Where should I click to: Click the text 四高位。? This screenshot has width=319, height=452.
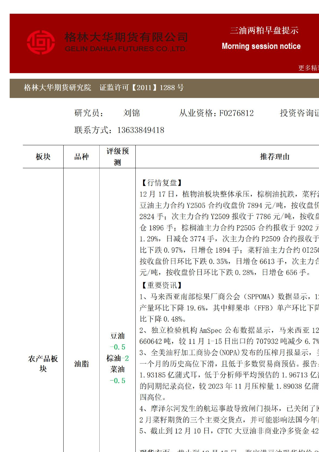pos(153,397)
